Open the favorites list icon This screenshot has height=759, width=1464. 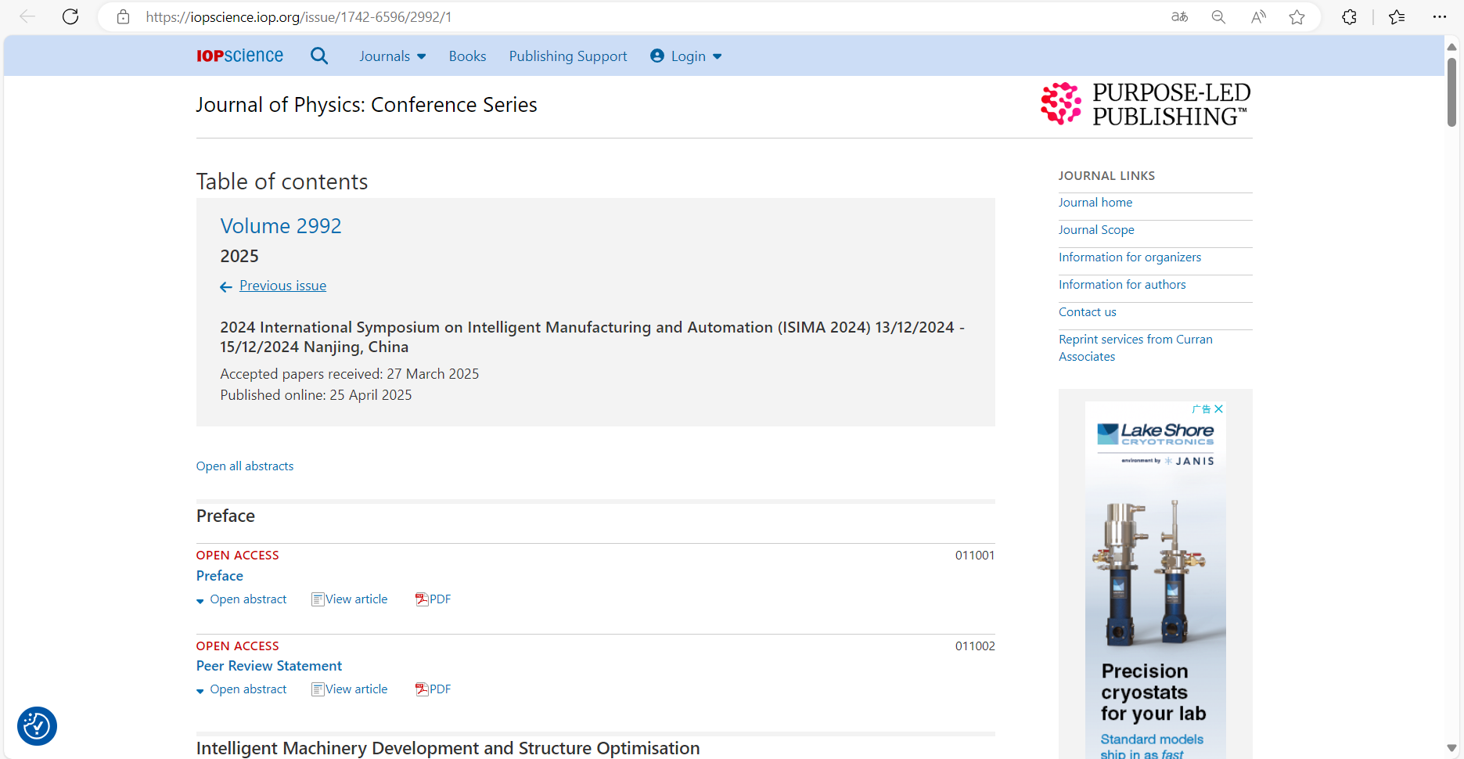point(1397,16)
